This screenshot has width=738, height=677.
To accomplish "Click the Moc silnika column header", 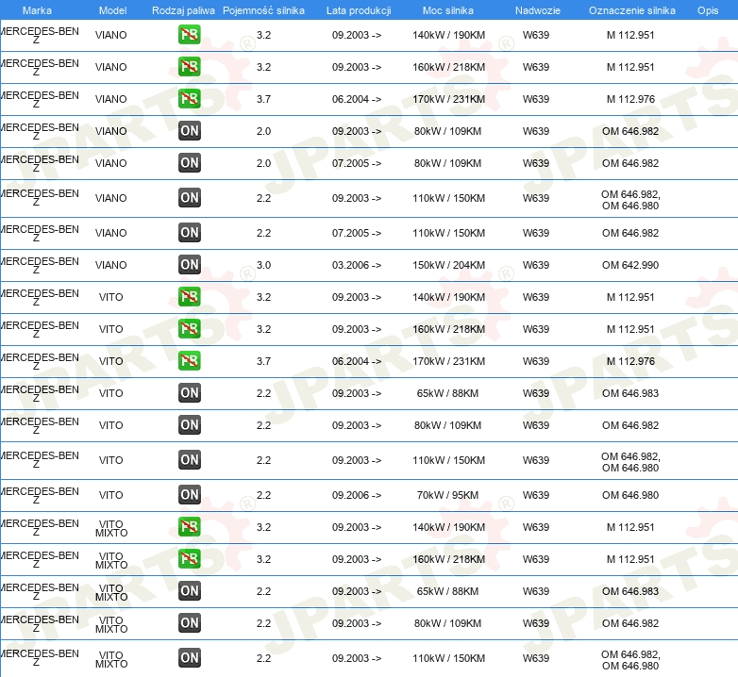I will point(448,10).
